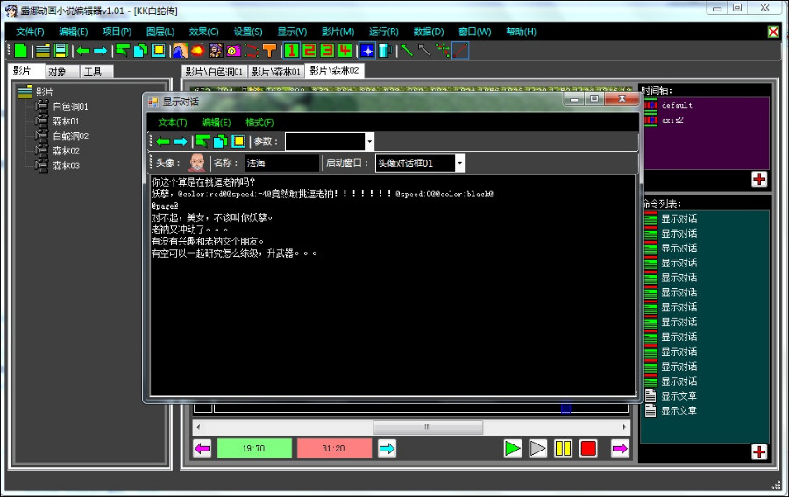
Task: Click the red 31:20 time field
Action: click(334, 448)
